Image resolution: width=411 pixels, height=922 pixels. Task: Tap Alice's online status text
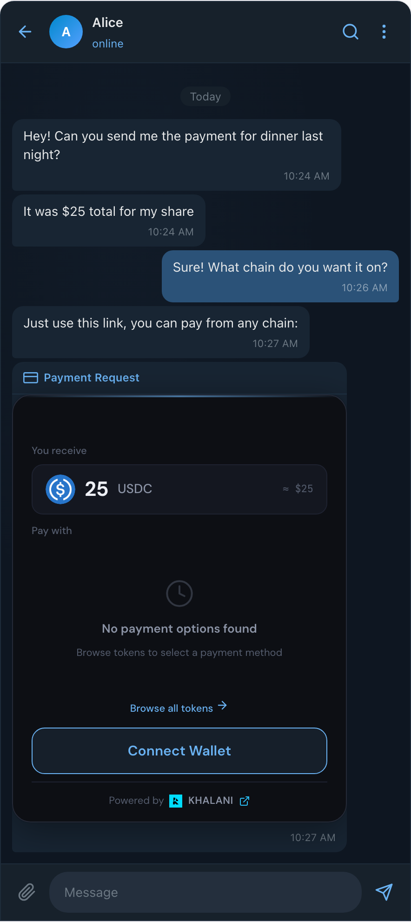tap(107, 43)
